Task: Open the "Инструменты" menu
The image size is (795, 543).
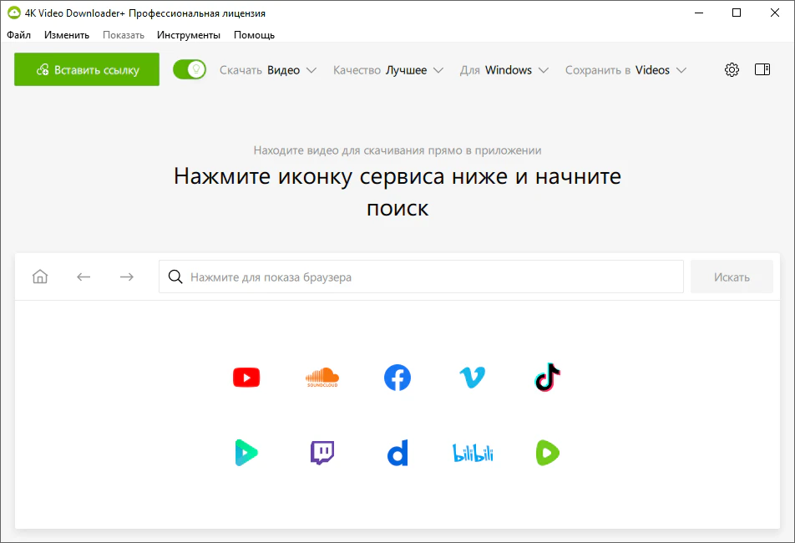Action: coord(189,35)
